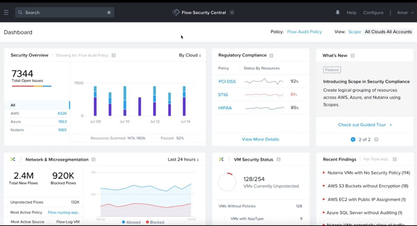Click the Blocked legend dot
This screenshot has height=226, width=417.
[x=147, y=222]
